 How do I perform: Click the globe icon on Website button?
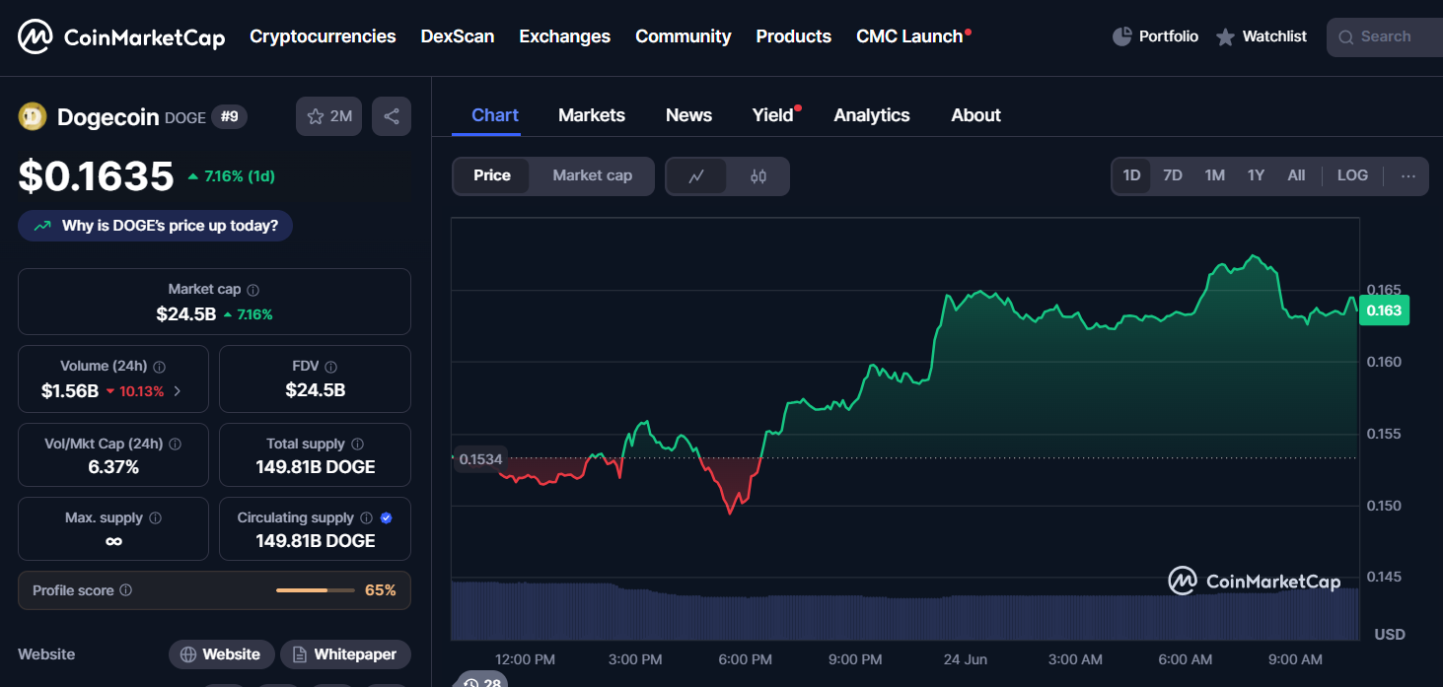tap(188, 654)
